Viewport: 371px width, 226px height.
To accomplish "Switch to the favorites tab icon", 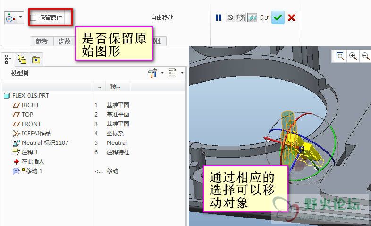I will click(36, 59).
